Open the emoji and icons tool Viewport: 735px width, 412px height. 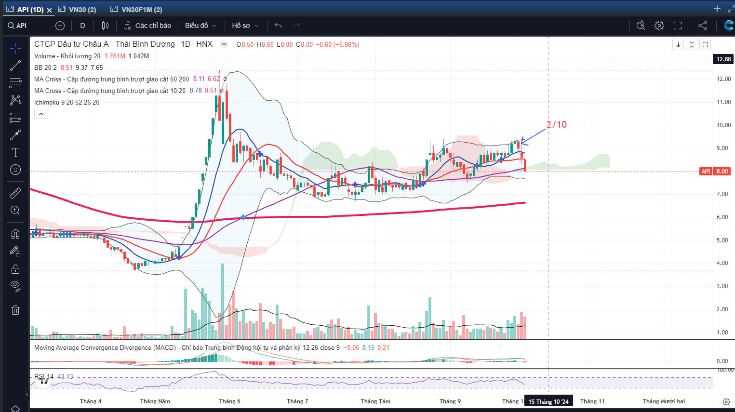pos(15,170)
